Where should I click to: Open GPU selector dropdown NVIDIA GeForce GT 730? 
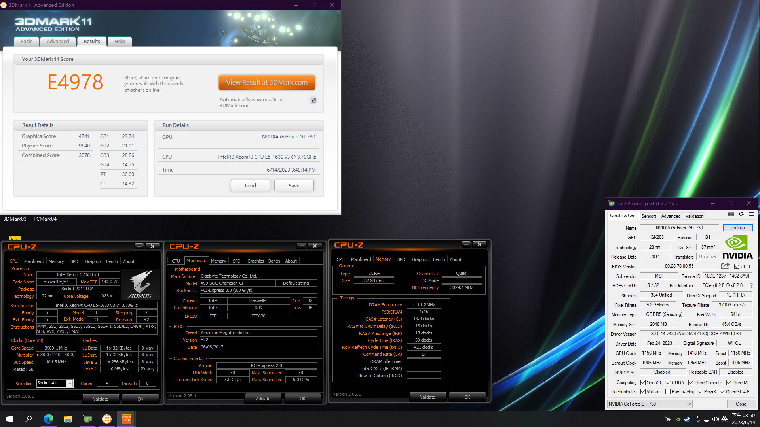pos(650,404)
